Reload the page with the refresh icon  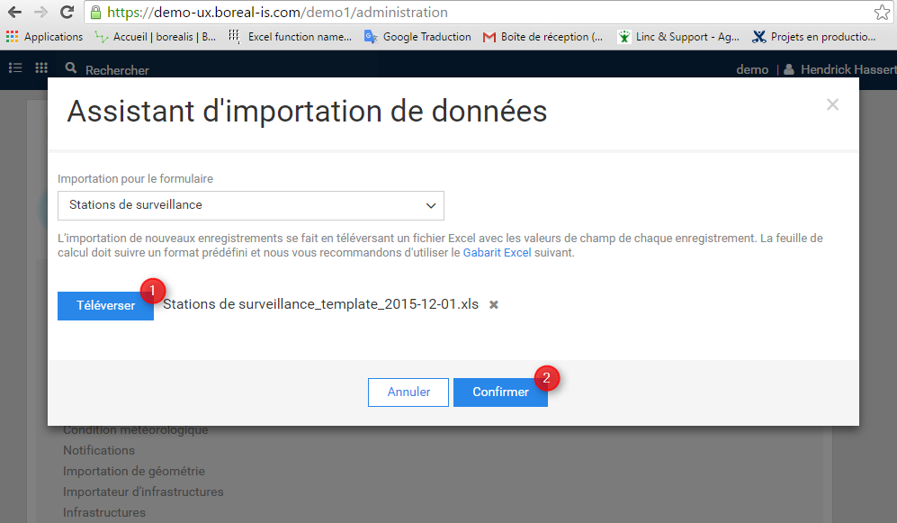[x=67, y=13]
